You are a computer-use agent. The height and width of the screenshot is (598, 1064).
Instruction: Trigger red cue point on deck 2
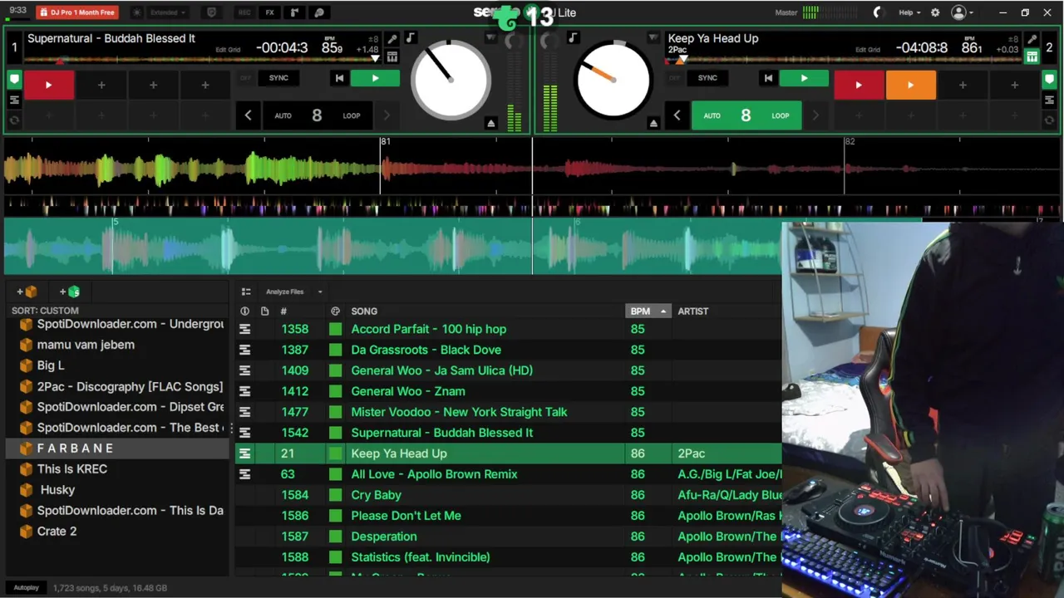[859, 85]
